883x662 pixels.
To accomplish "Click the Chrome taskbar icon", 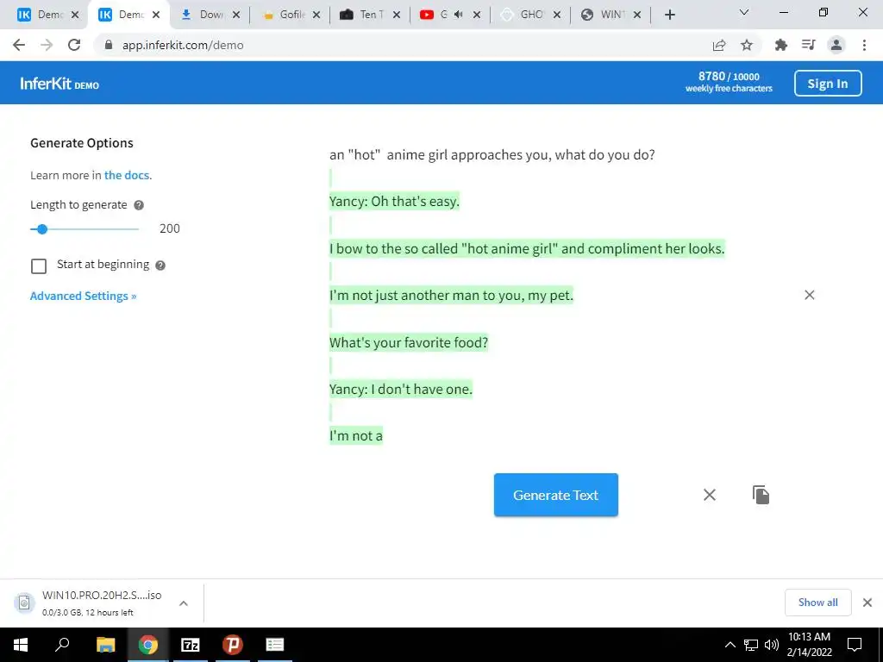I will pyautogui.click(x=147, y=645).
